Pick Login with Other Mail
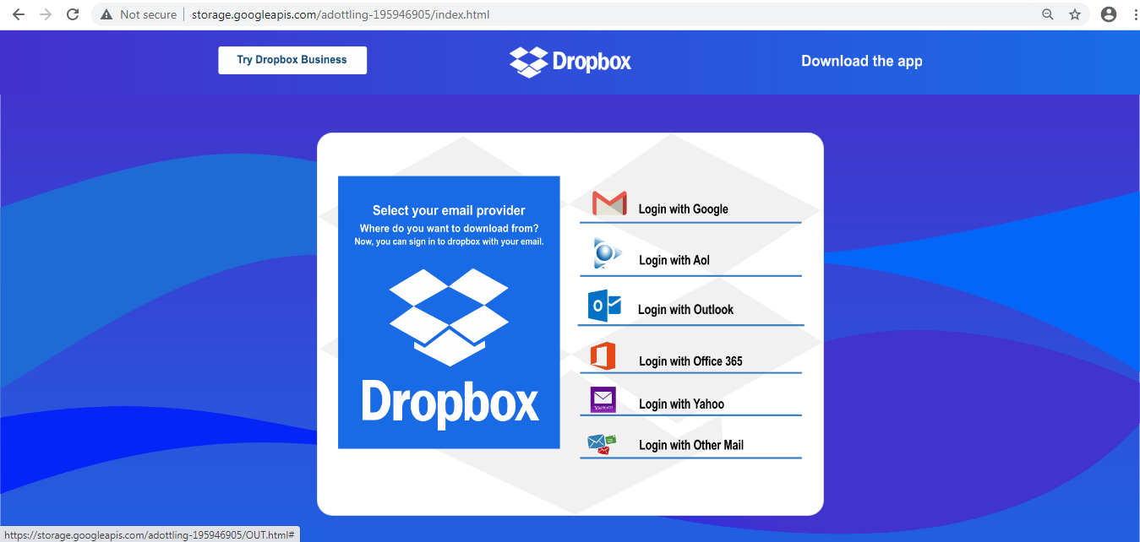This screenshot has height=542, width=1140. pos(691,445)
